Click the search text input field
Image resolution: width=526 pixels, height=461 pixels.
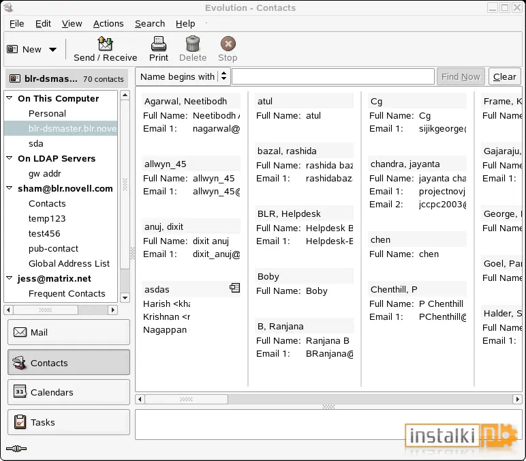tap(333, 76)
